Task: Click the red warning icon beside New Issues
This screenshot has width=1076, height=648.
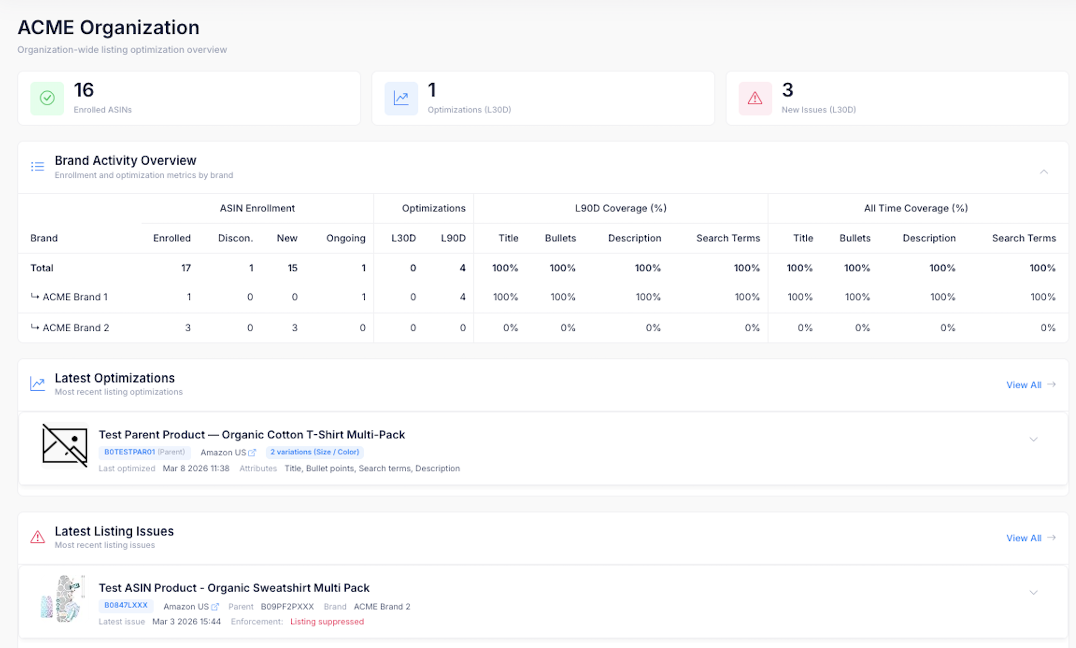Action: pos(754,98)
